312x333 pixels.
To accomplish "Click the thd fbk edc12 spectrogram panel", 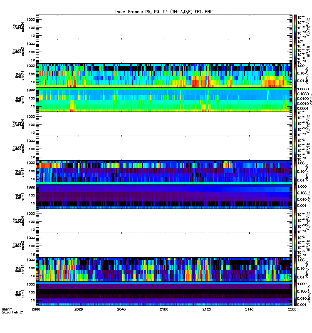I will 164,172.
